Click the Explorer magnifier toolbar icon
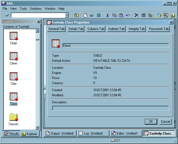This screenshot has height=144, width=178. 173,15
